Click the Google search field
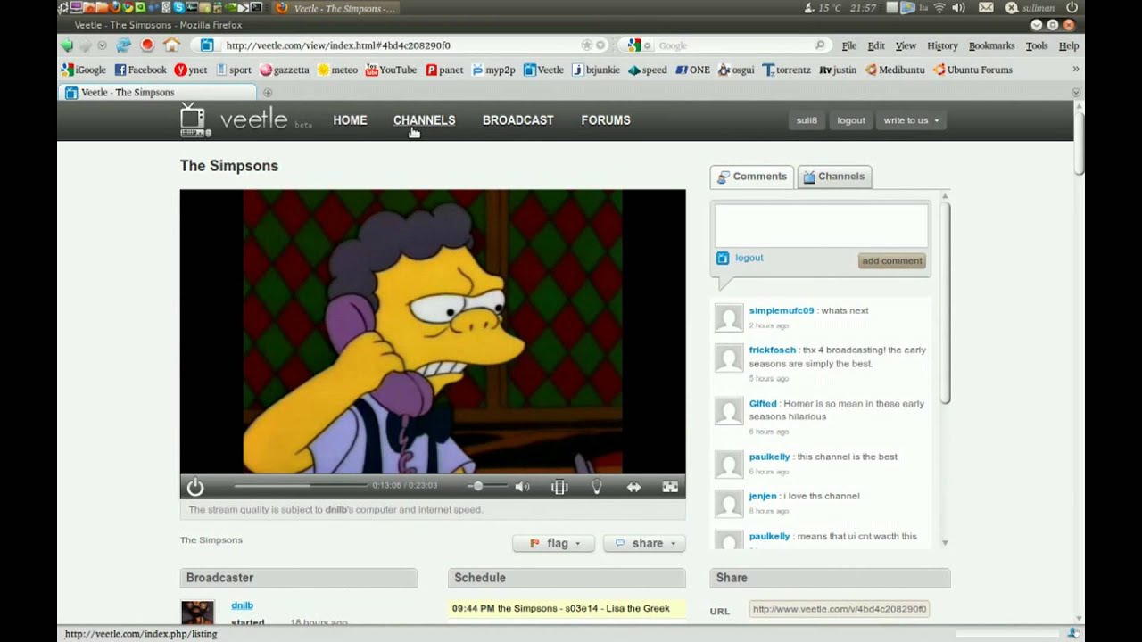Image resolution: width=1142 pixels, height=642 pixels. pyautogui.click(x=727, y=45)
